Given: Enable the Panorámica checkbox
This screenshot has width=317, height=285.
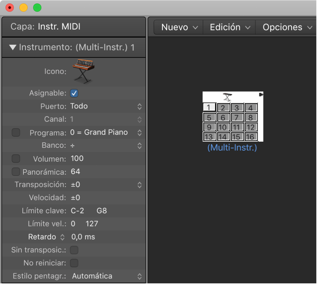Looking at the screenshot, I should pos(16,172).
